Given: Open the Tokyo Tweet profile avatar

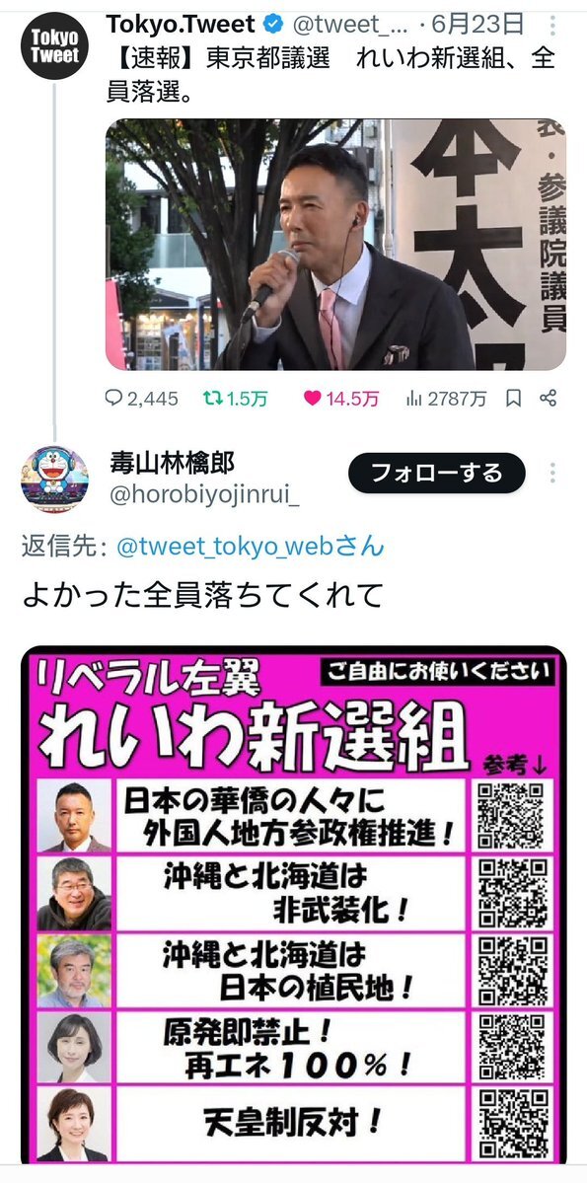Looking at the screenshot, I should click(54, 46).
